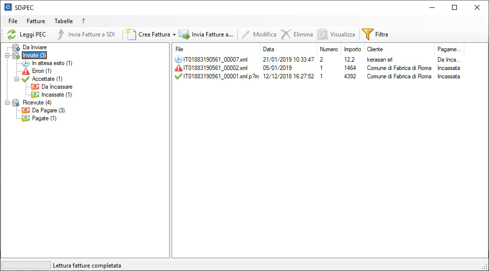Screen dimensions: 489x271
Task: Sort by the Pagame... column header
Action: tap(449, 49)
